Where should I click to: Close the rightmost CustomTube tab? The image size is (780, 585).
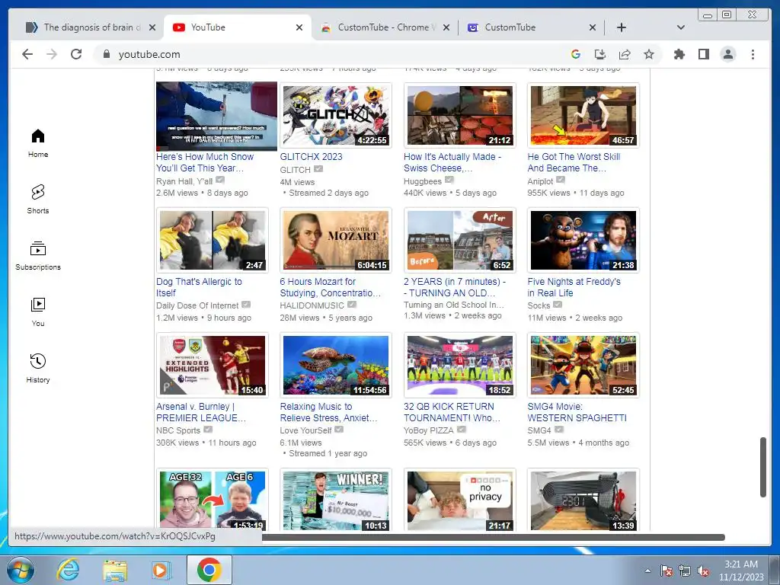pyautogui.click(x=593, y=27)
